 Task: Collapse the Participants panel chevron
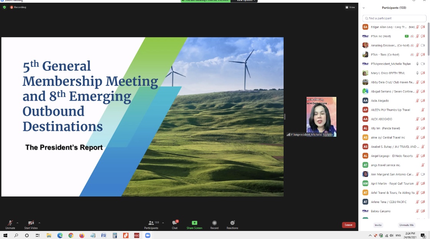363,8
